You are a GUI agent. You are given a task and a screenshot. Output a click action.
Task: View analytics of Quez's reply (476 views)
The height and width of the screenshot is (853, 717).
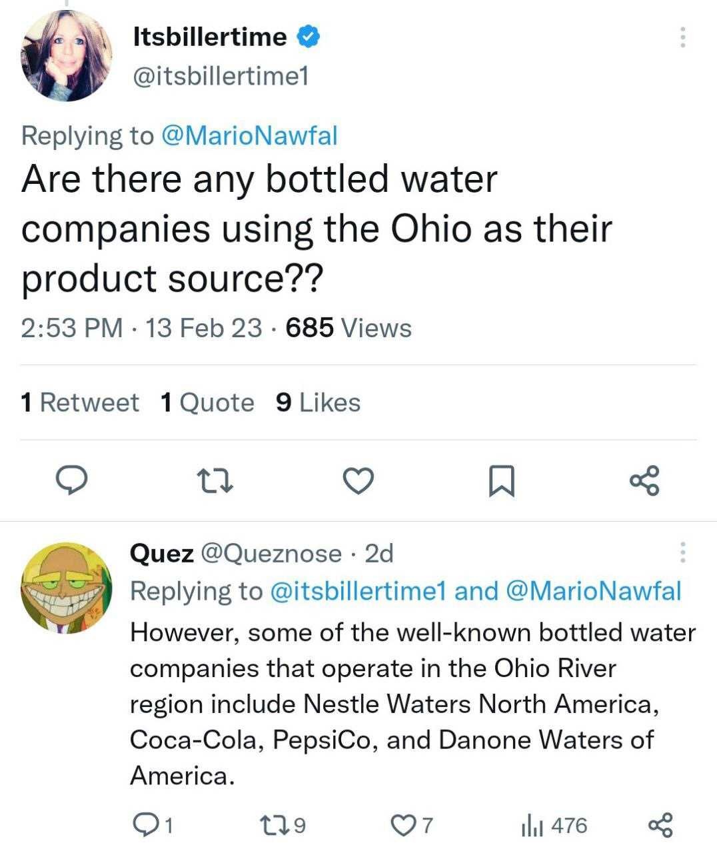click(x=554, y=826)
